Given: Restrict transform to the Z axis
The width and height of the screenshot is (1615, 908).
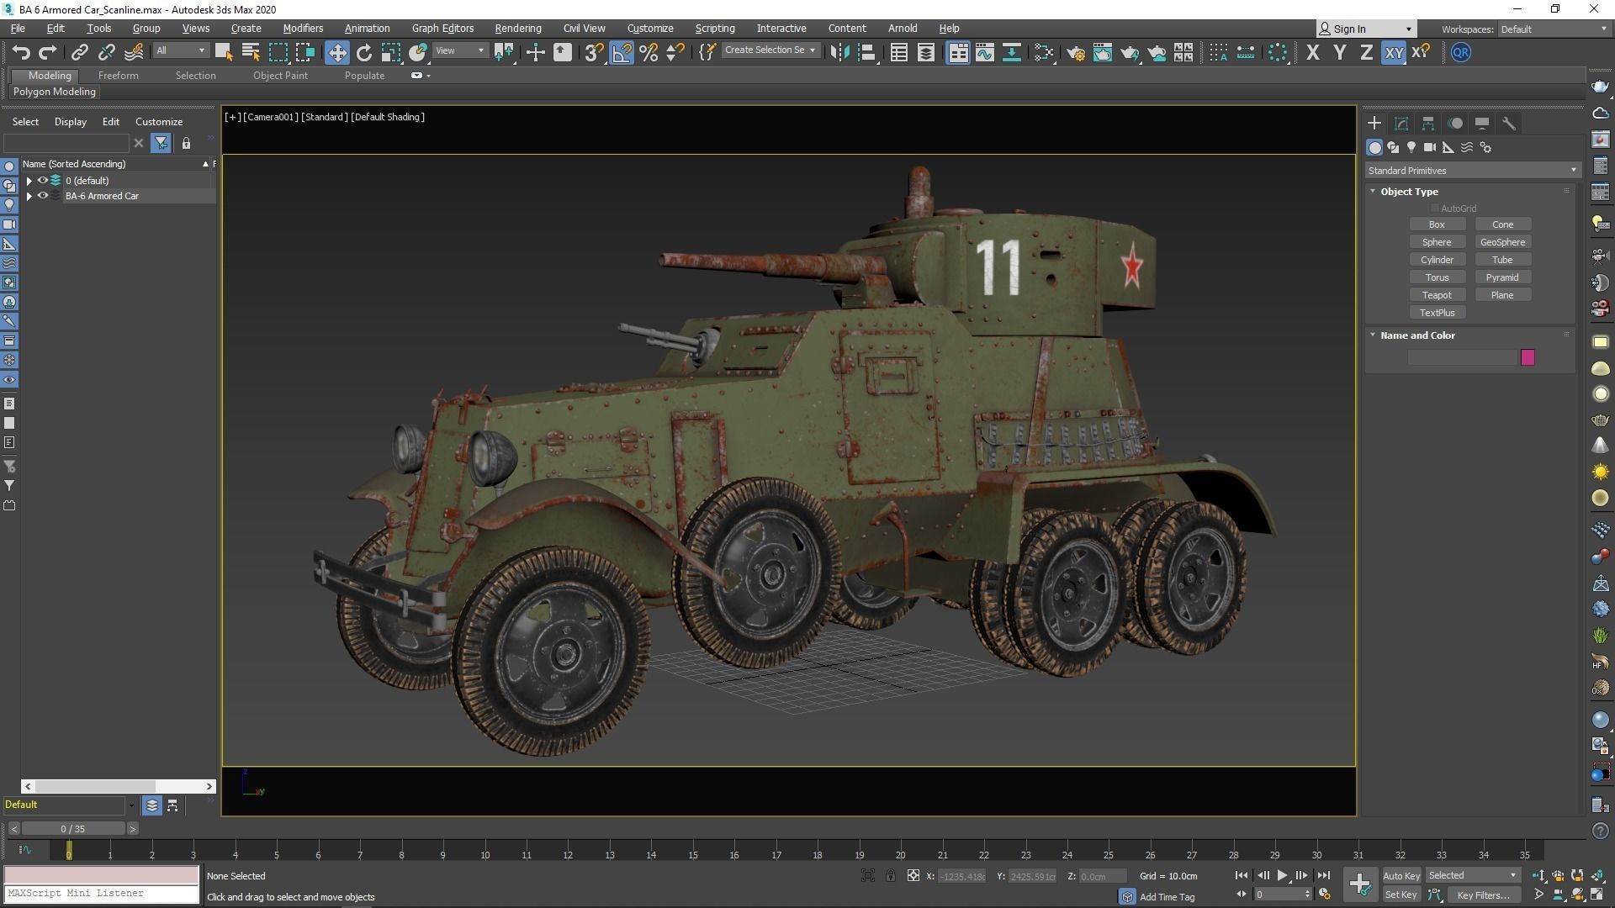Looking at the screenshot, I should pos(1366,52).
